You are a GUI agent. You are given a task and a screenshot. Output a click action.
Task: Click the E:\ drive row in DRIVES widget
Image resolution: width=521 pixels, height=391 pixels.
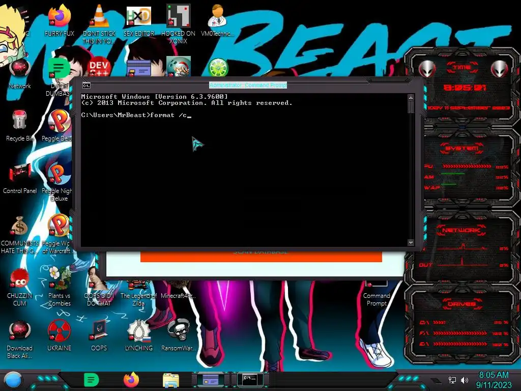point(465,345)
